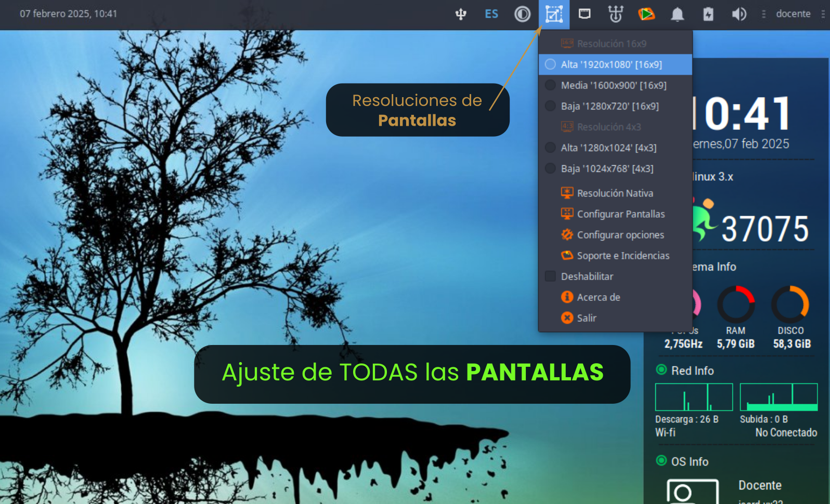Screen dimensions: 830x504
Task: Open Acerca de entry
Action: point(615,297)
